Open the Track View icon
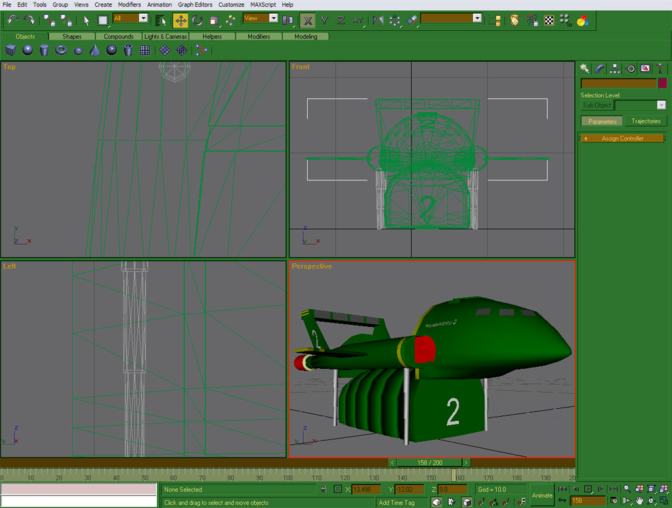 click(x=494, y=20)
